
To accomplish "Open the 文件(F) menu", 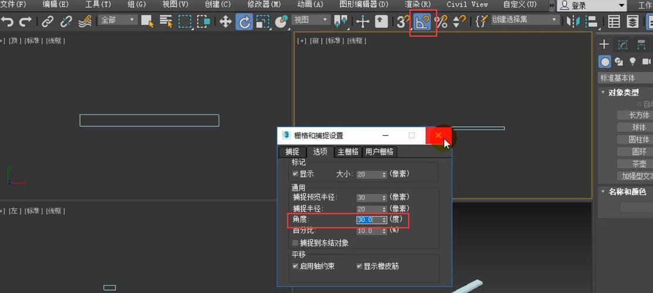I will point(13,5).
